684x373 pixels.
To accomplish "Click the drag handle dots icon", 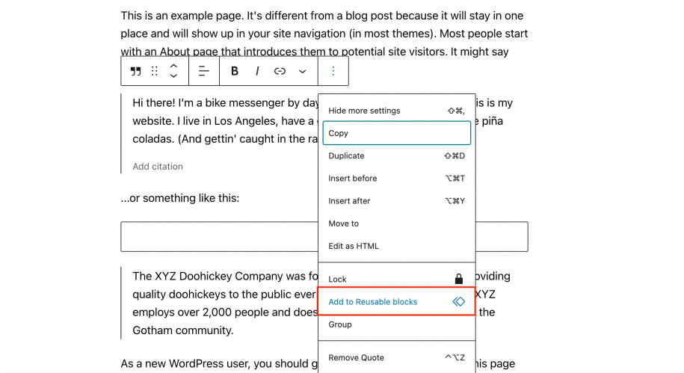I will [x=155, y=71].
